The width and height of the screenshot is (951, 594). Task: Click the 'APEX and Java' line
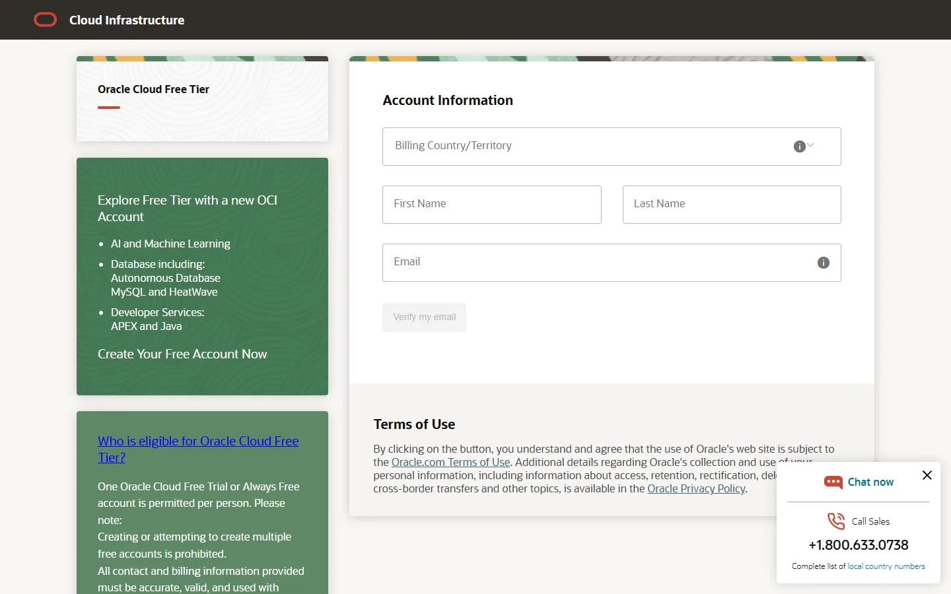click(x=146, y=326)
